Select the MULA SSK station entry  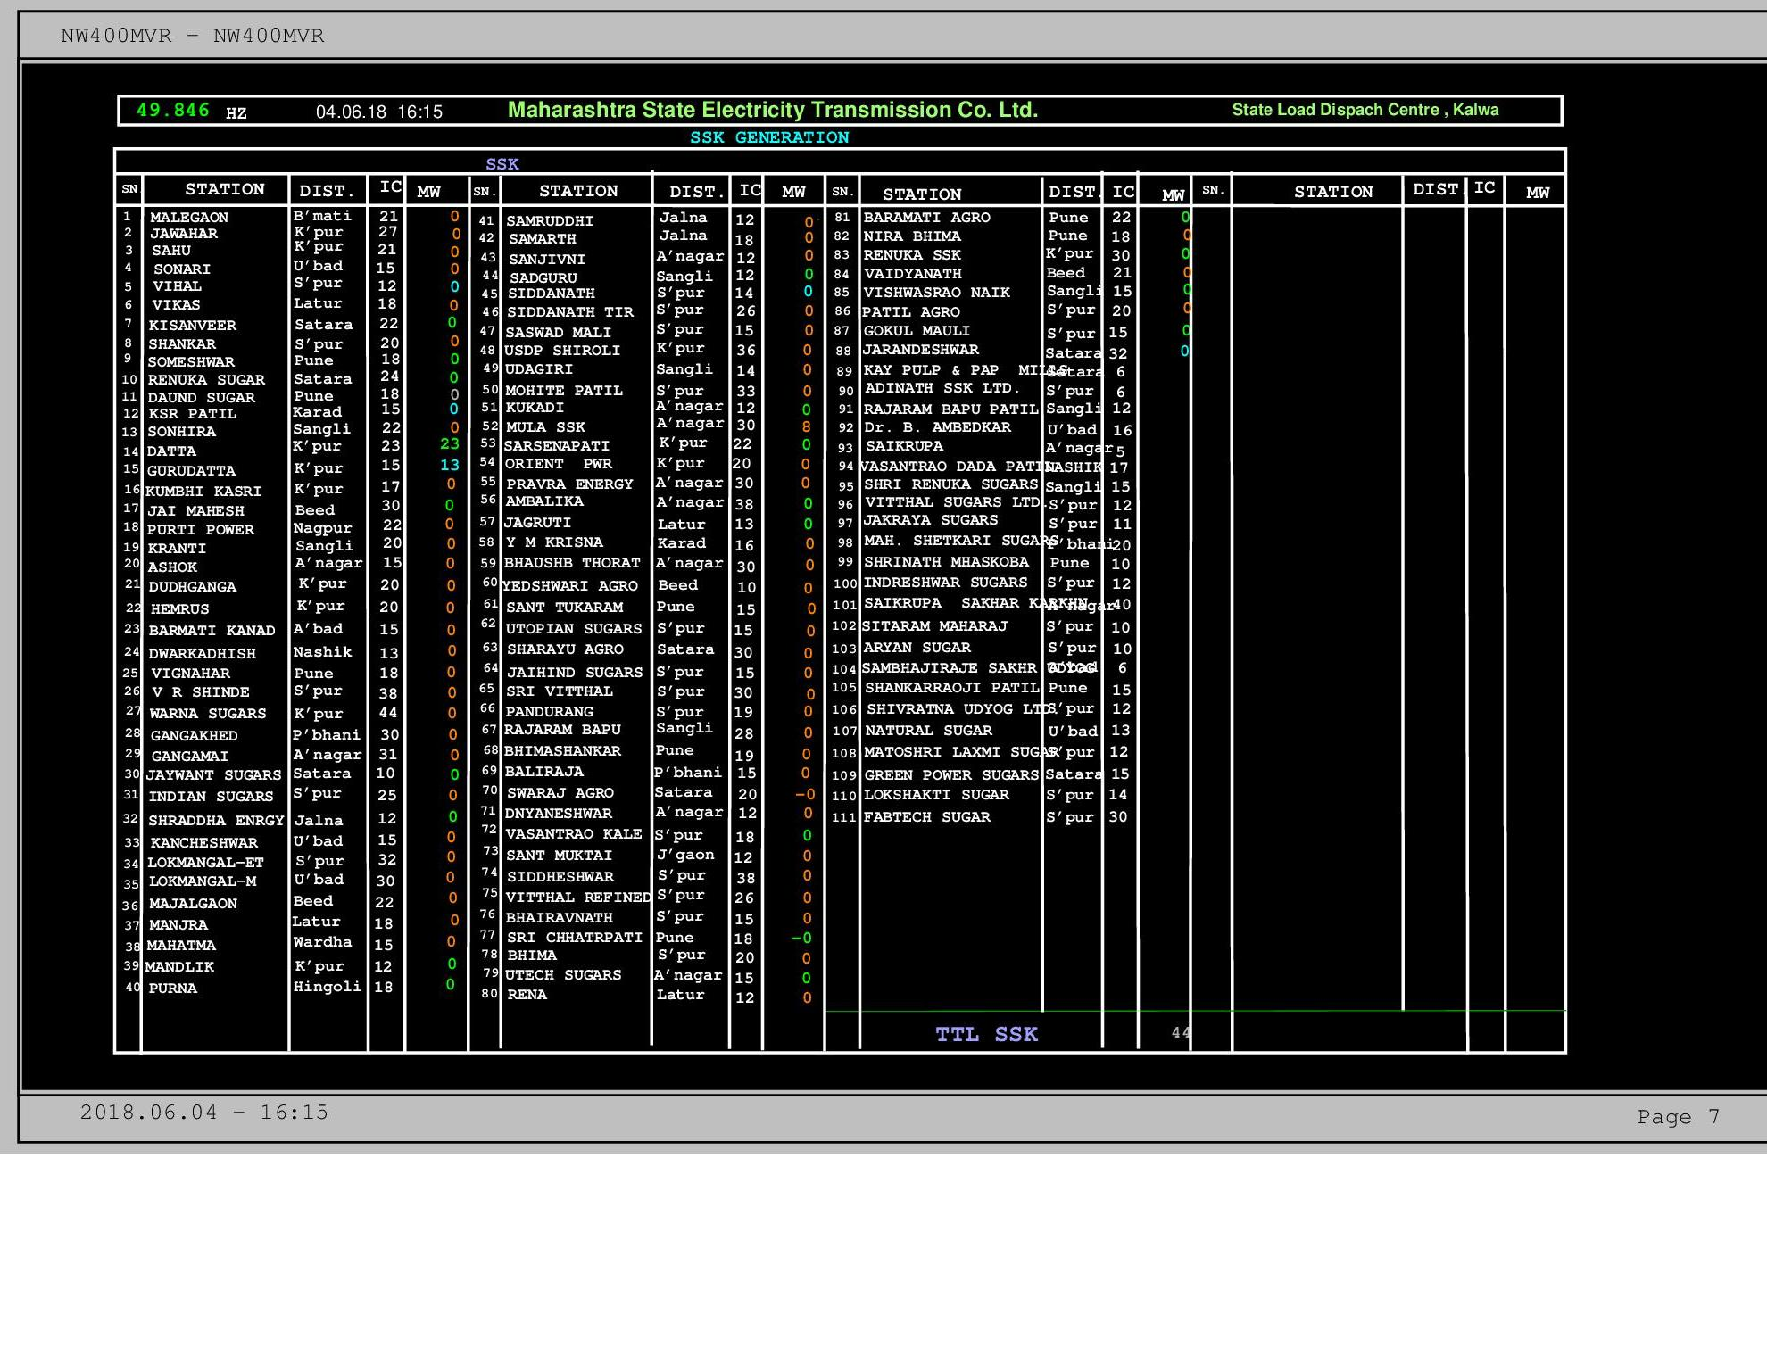(x=546, y=427)
